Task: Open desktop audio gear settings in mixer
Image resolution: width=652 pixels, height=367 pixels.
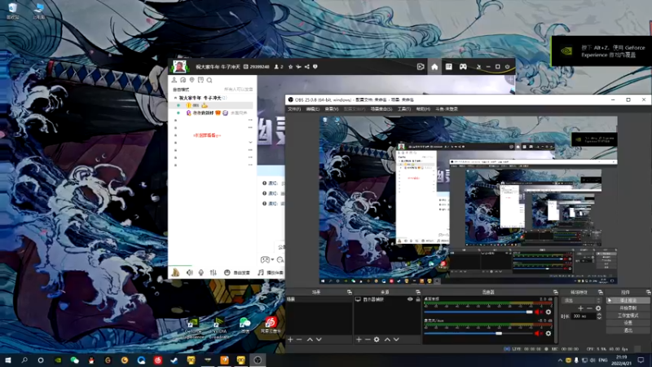Action: pos(547,312)
